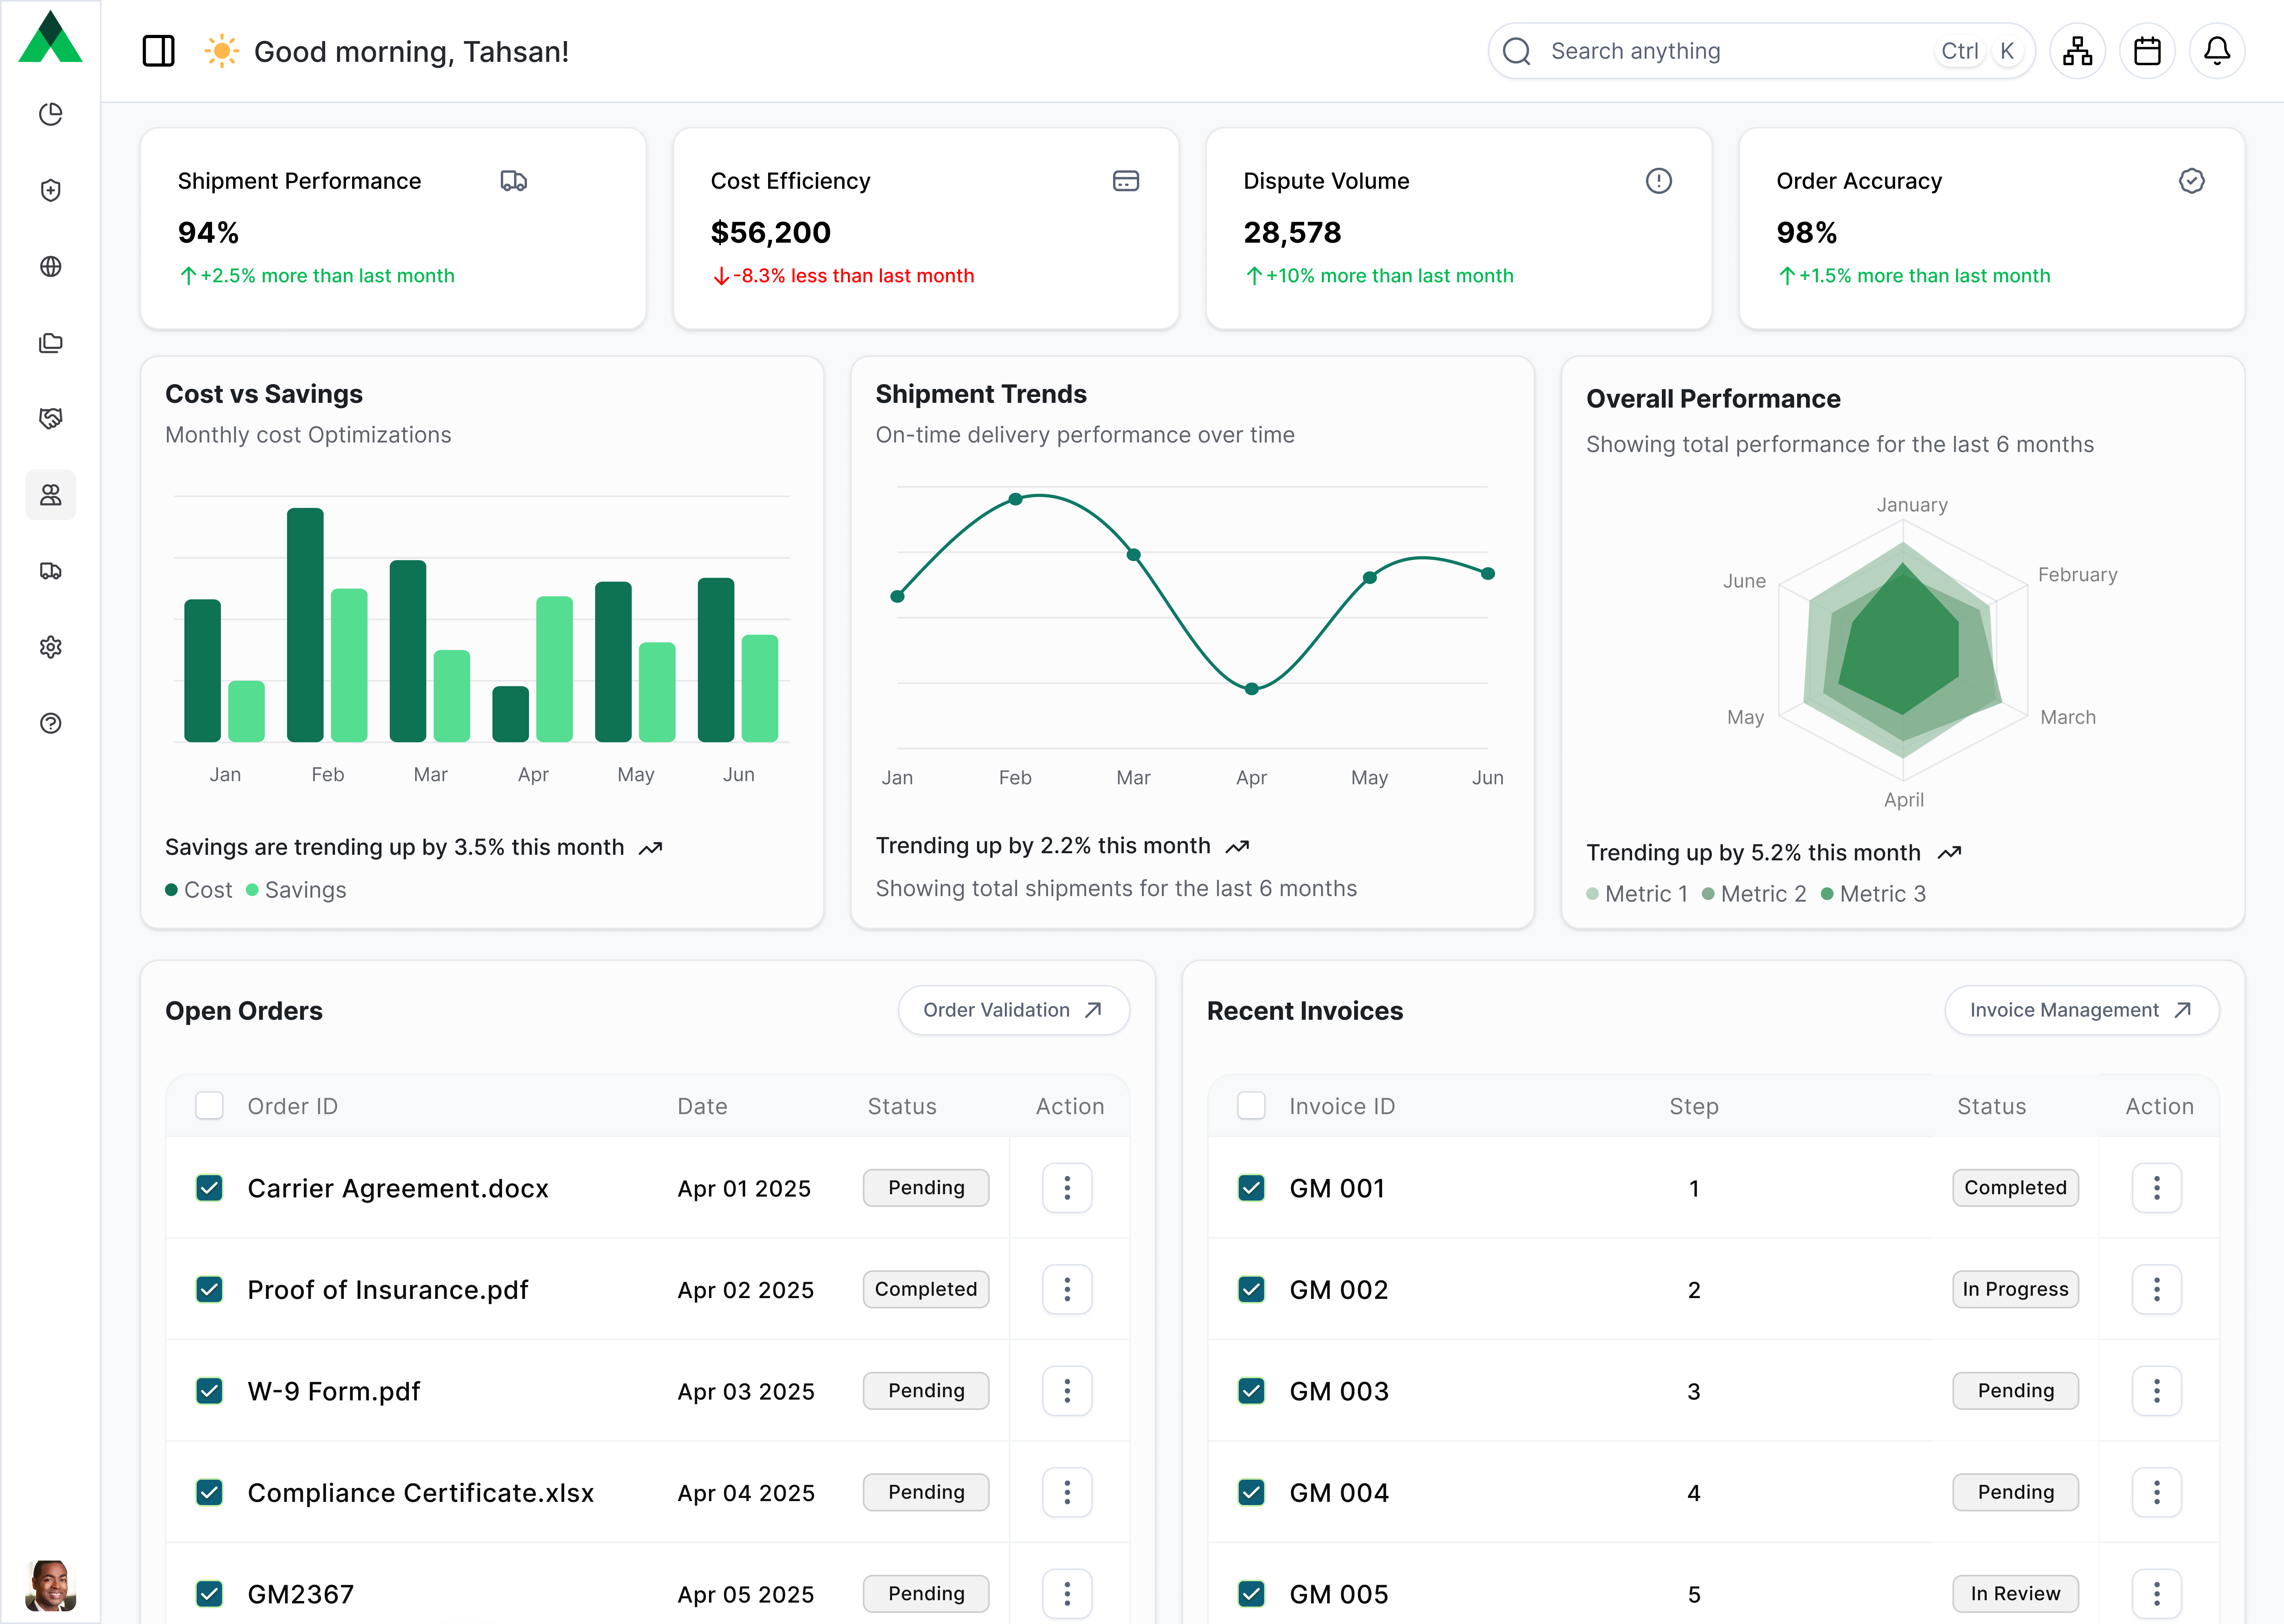Viewport: 2284px width, 1624px height.
Task: Select the shield icon in the sidebar
Action: point(51,190)
